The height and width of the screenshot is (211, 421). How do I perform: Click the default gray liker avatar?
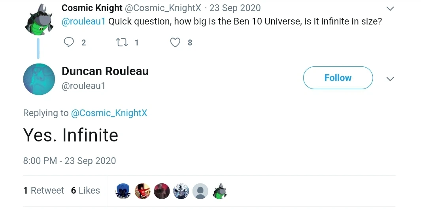click(200, 191)
